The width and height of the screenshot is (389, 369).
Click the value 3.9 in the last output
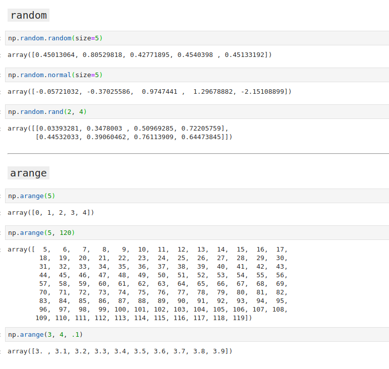pos(219,351)
